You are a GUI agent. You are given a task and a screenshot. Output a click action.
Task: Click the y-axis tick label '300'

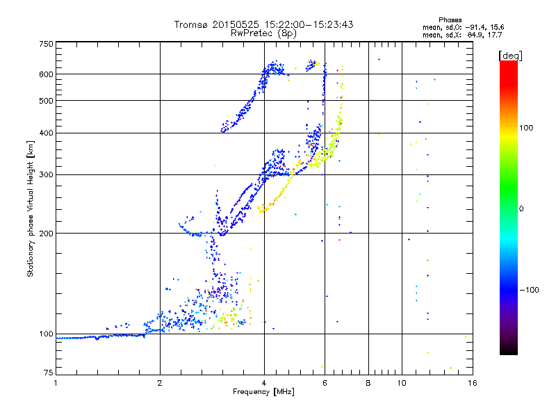(47, 175)
